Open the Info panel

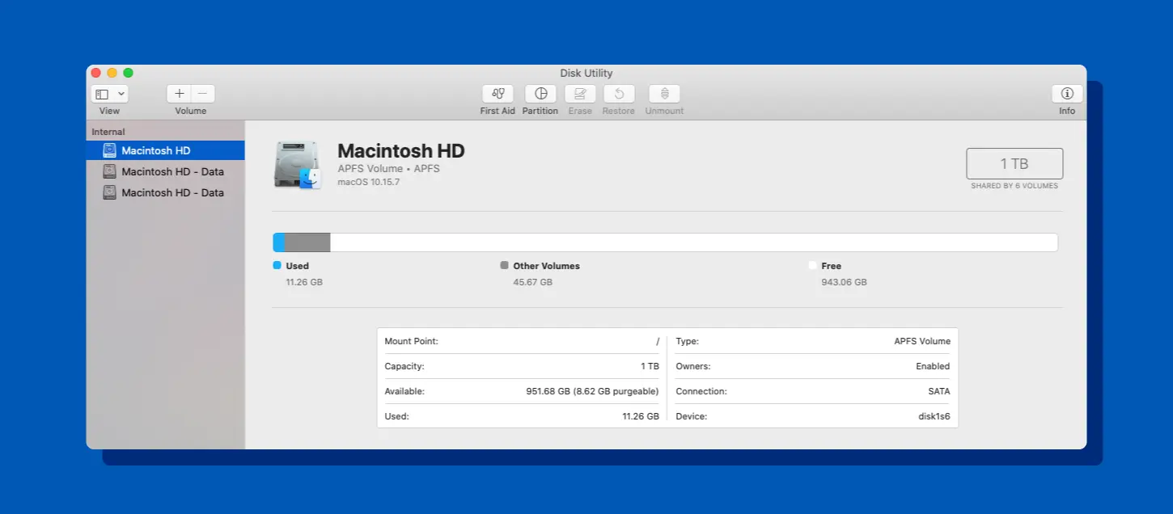coord(1066,93)
